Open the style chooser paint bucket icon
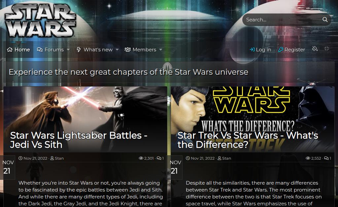 (x=315, y=49)
